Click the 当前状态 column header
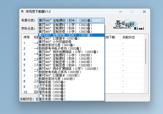163x114 pixels. click(131, 37)
